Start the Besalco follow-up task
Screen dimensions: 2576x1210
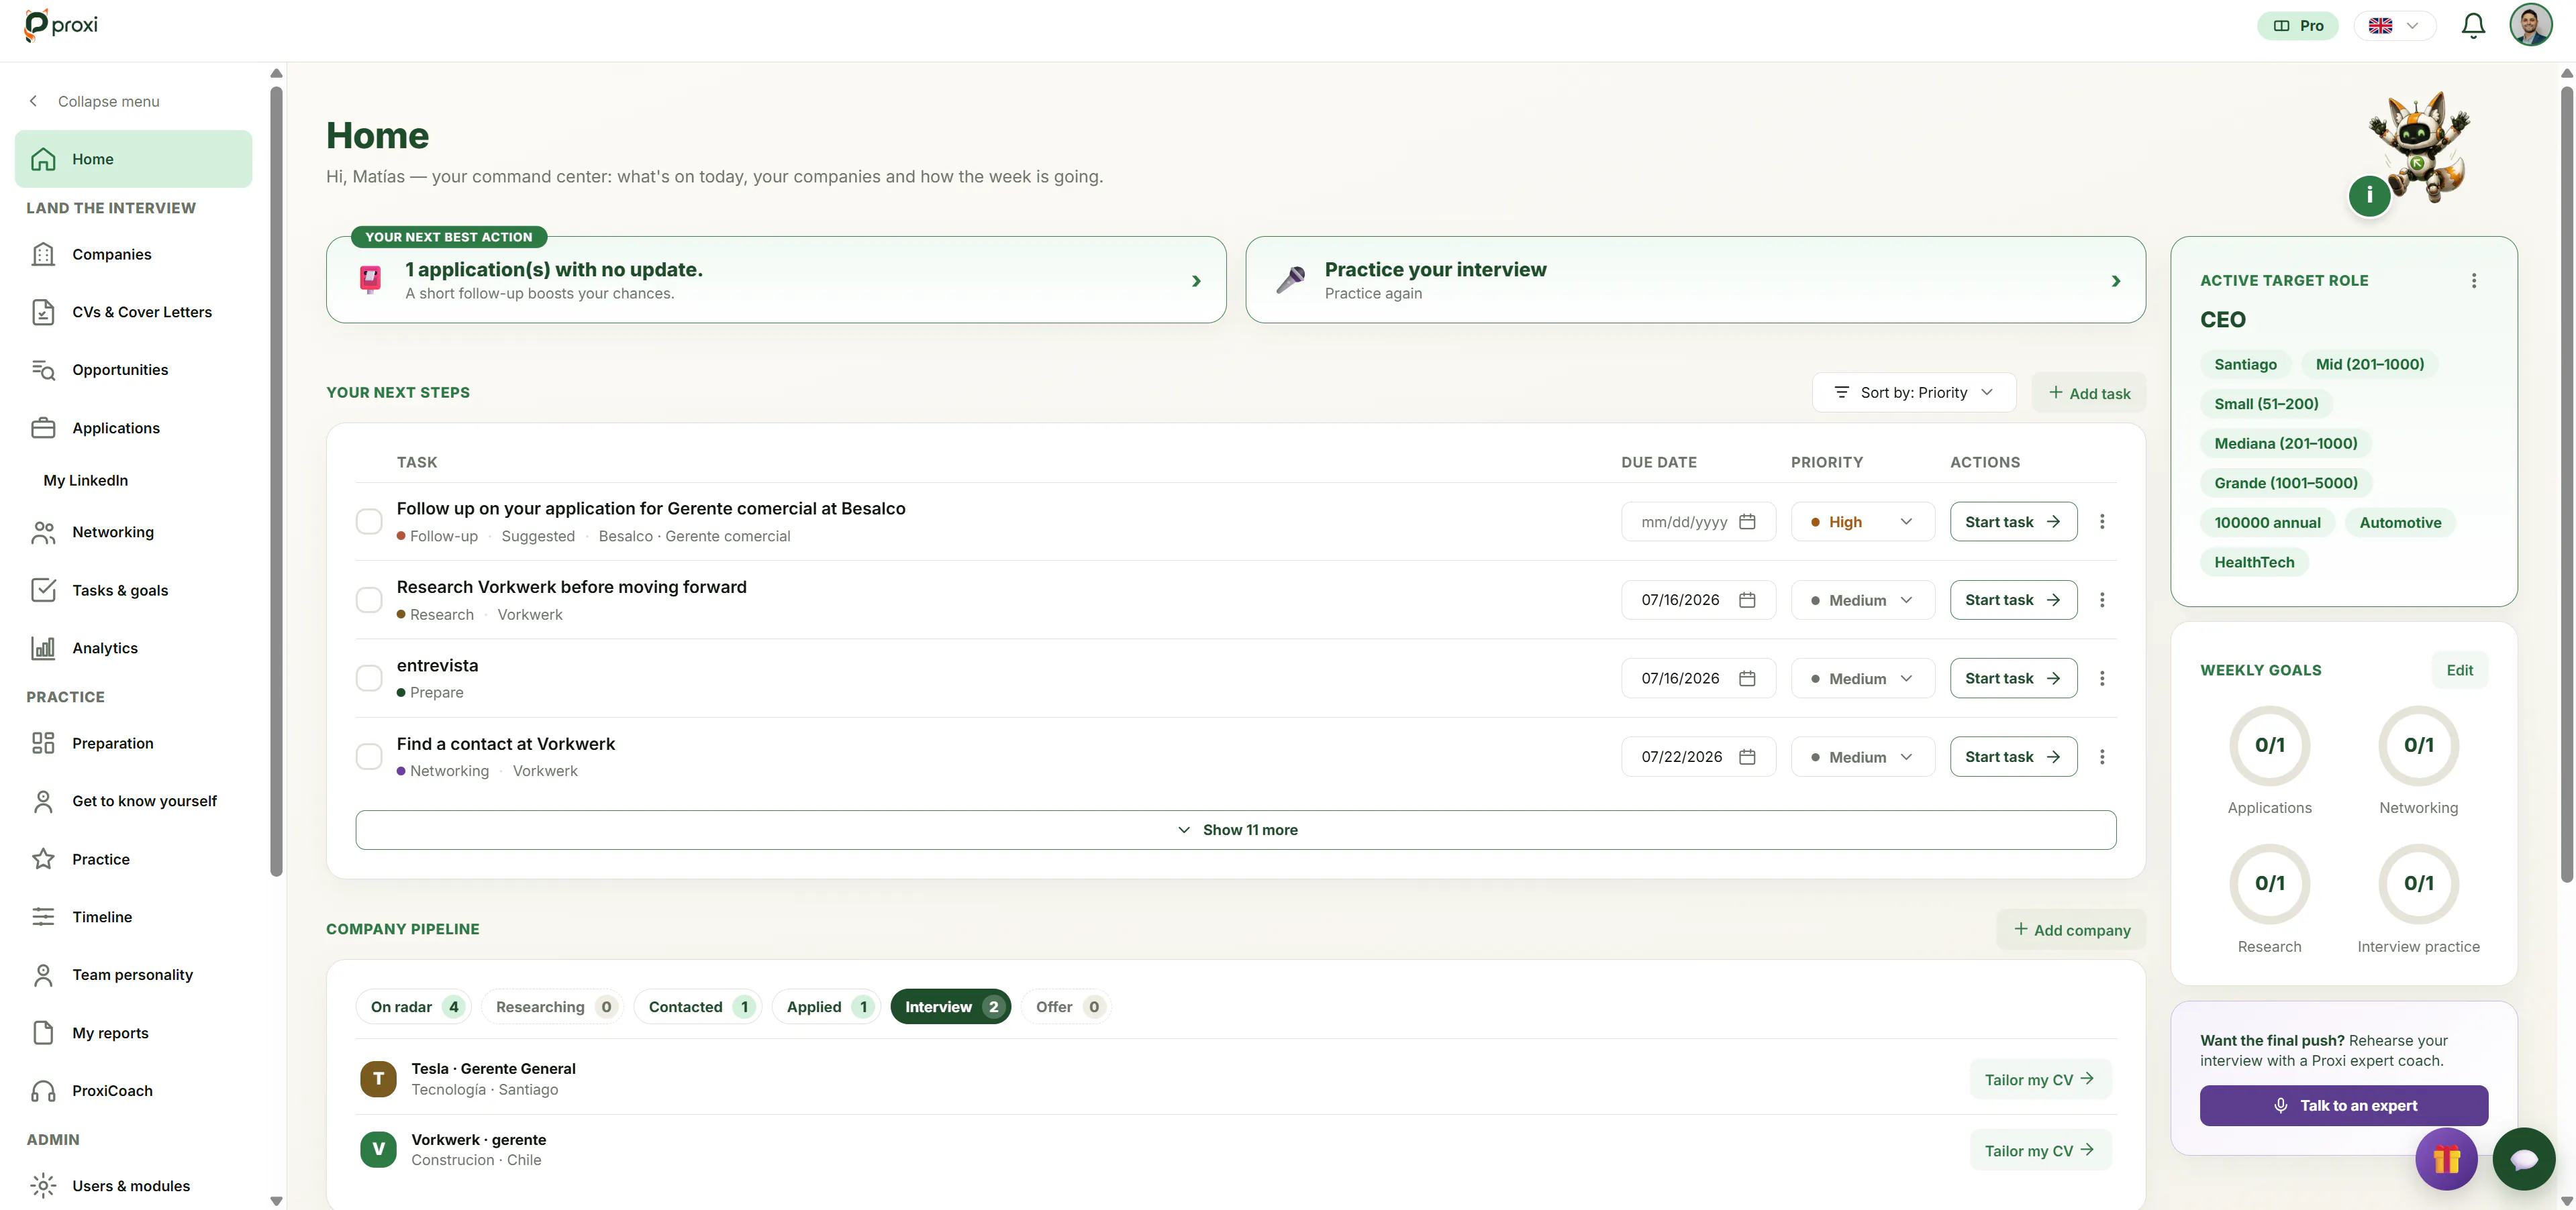pos(2013,522)
